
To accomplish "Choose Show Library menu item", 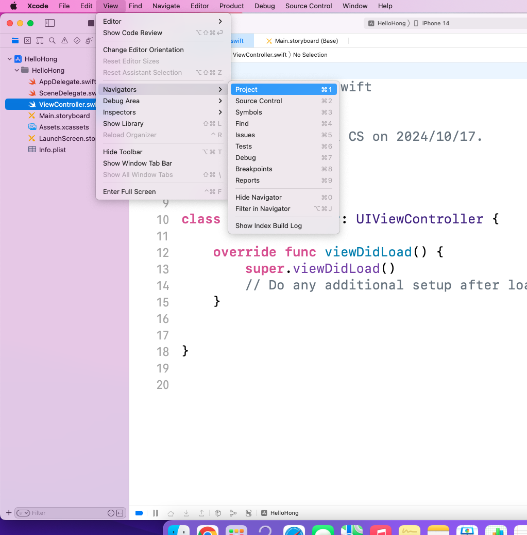I will coord(163,123).
